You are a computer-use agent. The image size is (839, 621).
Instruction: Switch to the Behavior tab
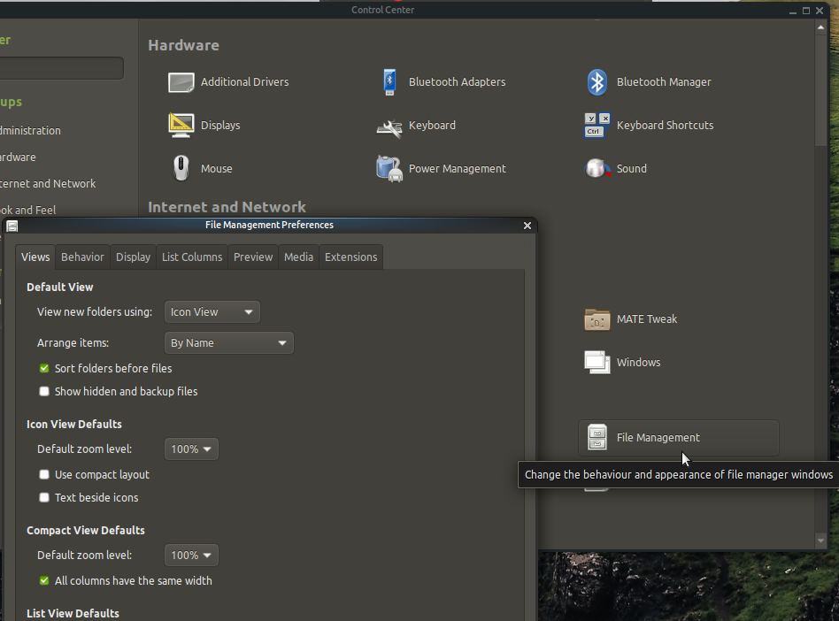82,257
